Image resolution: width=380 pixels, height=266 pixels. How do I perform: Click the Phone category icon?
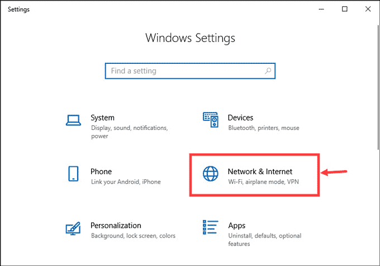pos(73,174)
